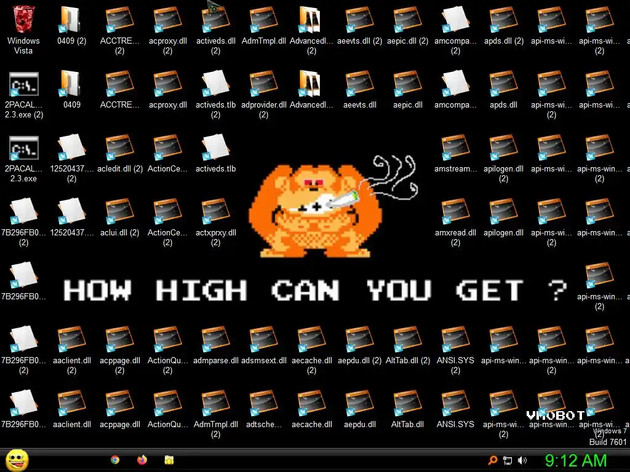Select the 2PACAL... 2.3.exe (2) icon
The height and width of the screenshot is (472, 630).
coord(23,84)
